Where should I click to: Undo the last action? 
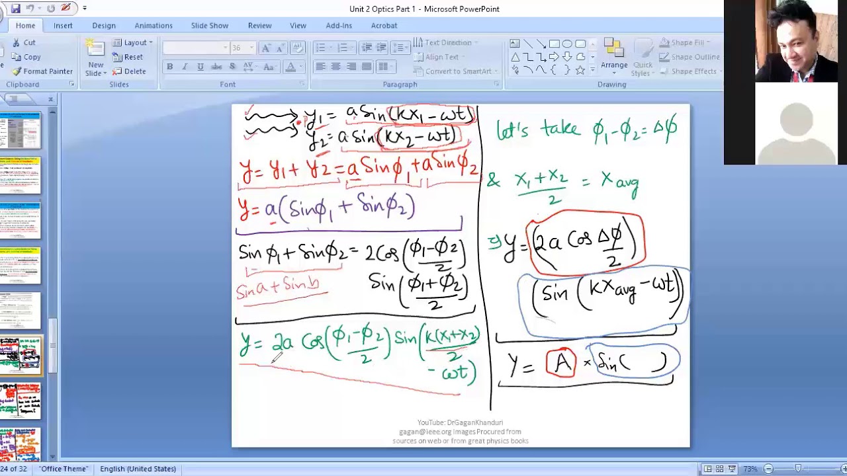click(x=30, y=9)
